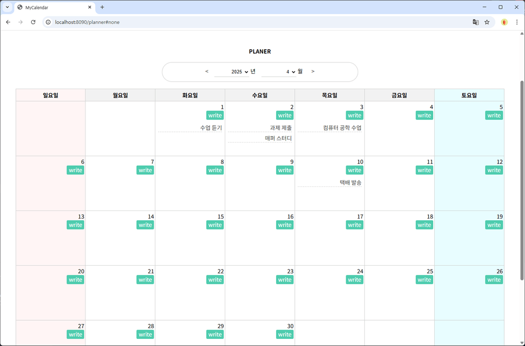Image resolution: width=525 pixels, height=346 pixels.
Task: Go back to the previous page
Action: coord(8,22)
